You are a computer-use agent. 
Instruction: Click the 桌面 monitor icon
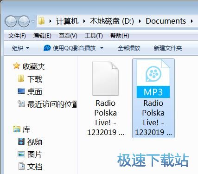21,91
